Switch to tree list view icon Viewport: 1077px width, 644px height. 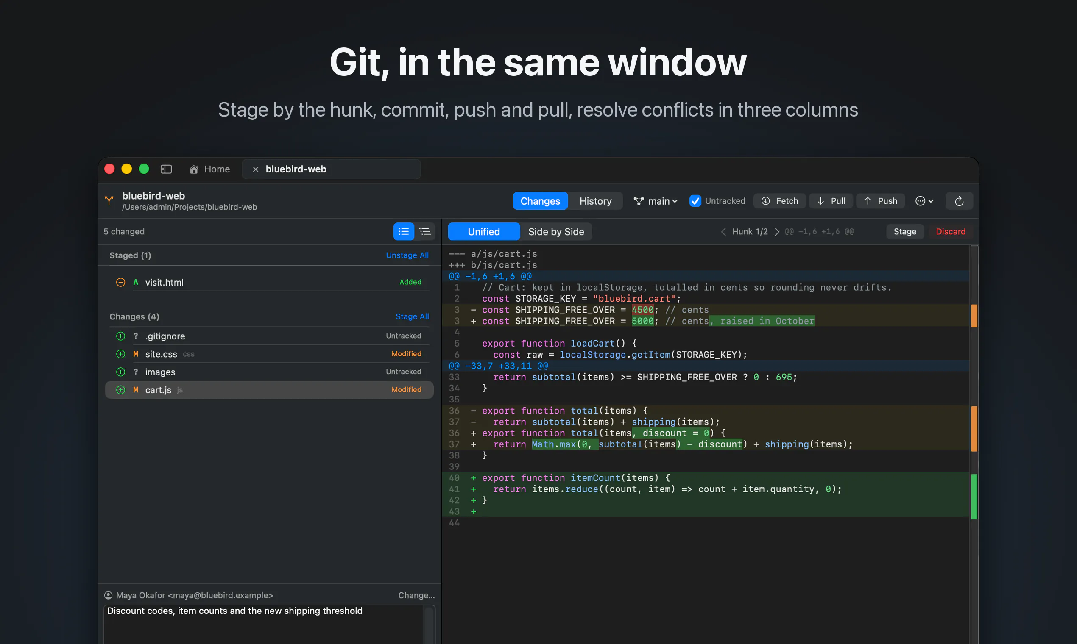[425, 231]
